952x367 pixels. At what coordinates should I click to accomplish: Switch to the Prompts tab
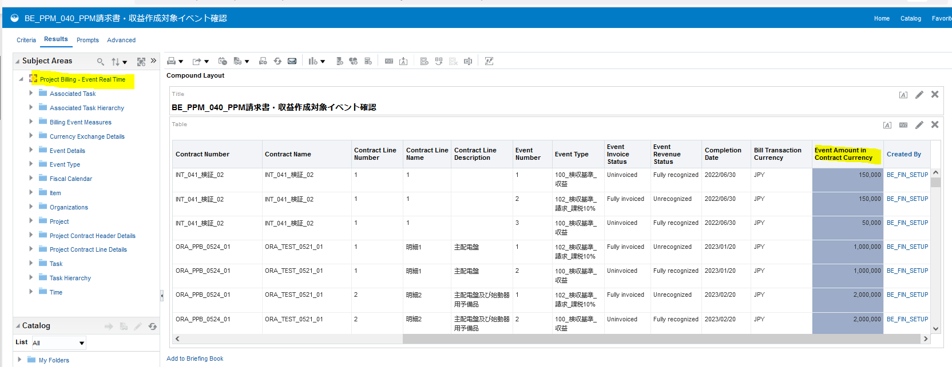(x=88, y=40)
